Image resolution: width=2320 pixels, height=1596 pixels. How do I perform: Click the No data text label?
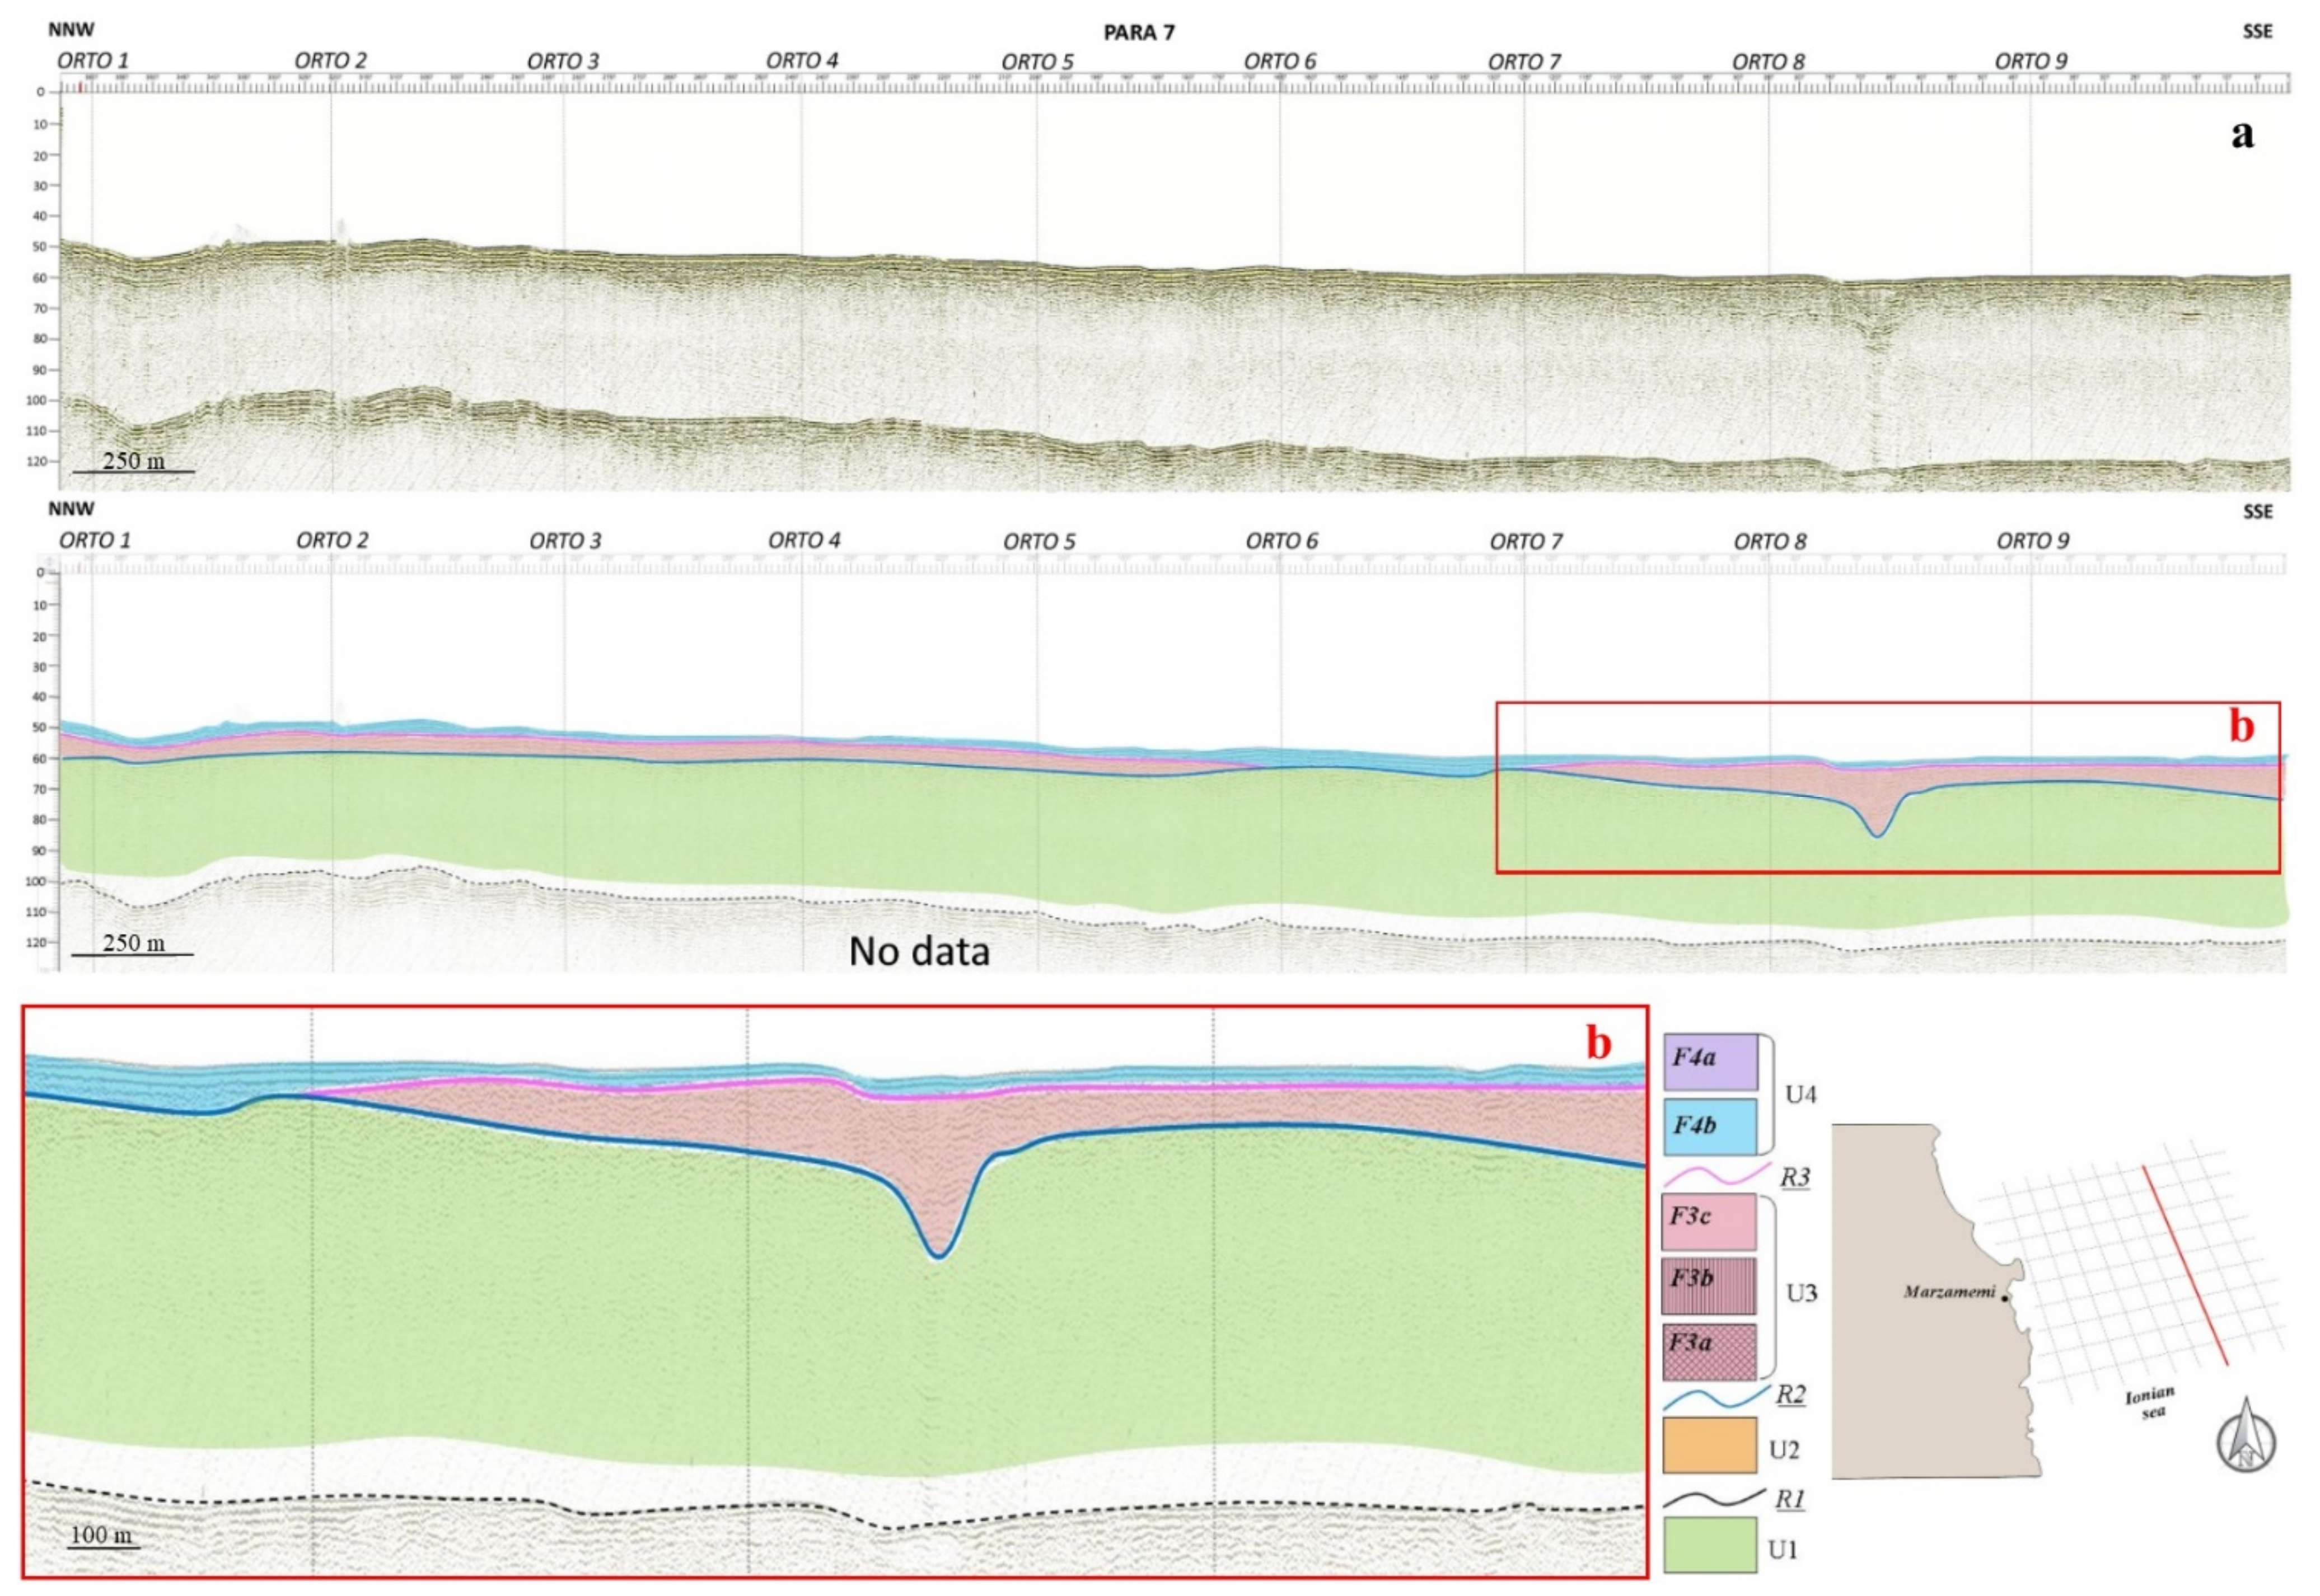point(919,951)
